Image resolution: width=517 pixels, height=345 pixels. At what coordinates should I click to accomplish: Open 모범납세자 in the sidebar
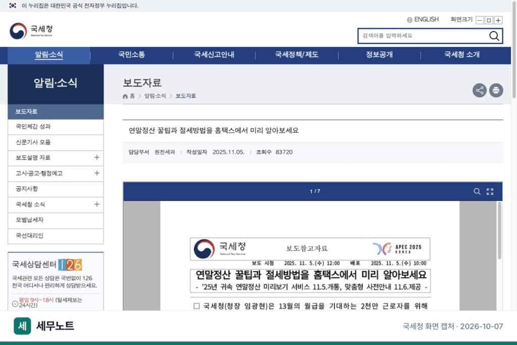point(56,220)
